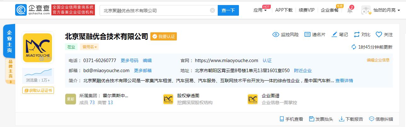The width and height of the screenshot is (406, 127).
Task: Click the 在业 status tag
Action: click(x=71, y=47)
